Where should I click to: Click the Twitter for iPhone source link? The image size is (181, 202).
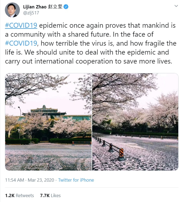point(76,180)
